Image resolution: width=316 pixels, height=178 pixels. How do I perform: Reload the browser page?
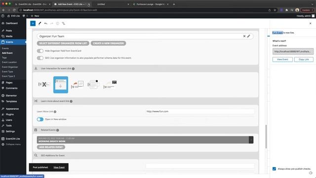(14, 10)
